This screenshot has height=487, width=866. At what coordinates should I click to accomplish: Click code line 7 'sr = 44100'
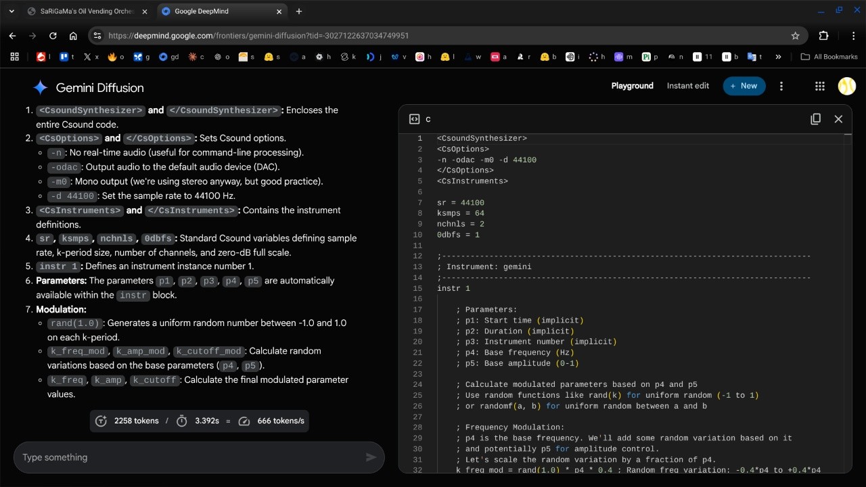461,203
